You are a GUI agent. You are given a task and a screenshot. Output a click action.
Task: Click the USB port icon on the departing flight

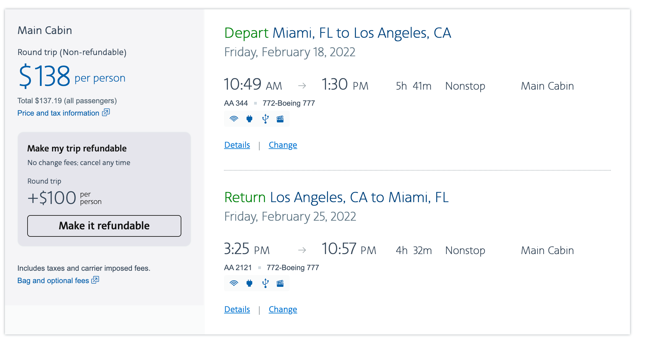[265, 118]
